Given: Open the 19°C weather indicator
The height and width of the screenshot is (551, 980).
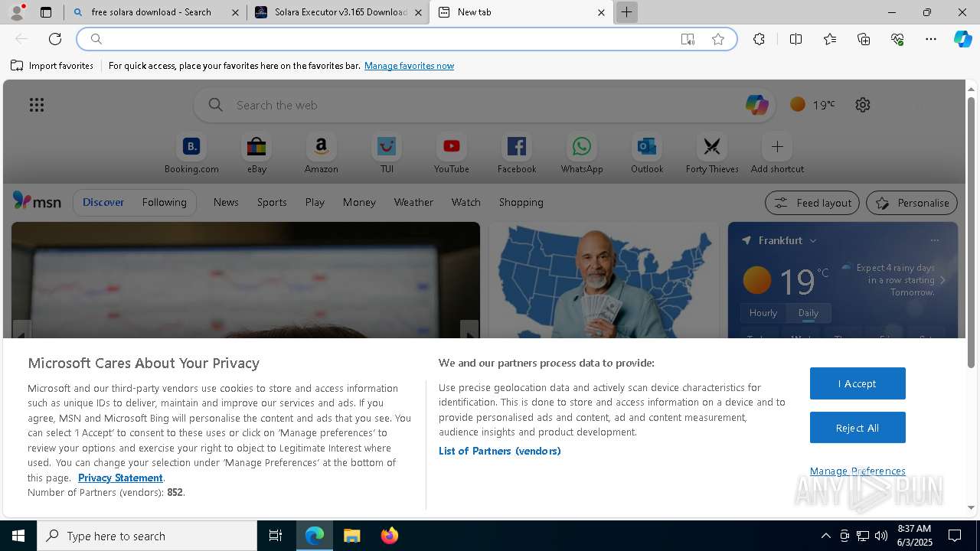Looking at the screenshot, I should (x=812, y=105).
